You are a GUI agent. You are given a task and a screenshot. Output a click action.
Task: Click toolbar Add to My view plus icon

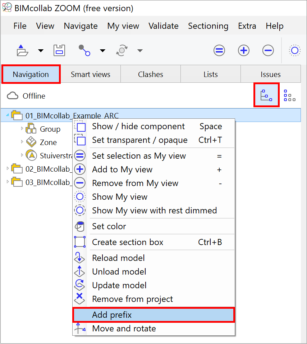[x=244, y=50]
